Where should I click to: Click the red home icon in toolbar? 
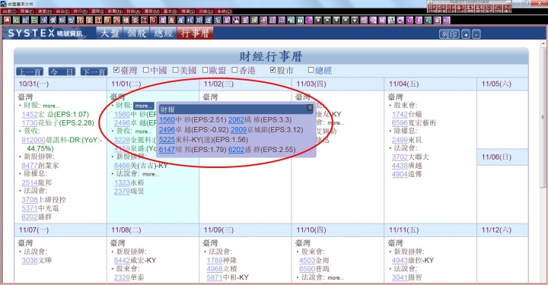(x=7, y=21)
